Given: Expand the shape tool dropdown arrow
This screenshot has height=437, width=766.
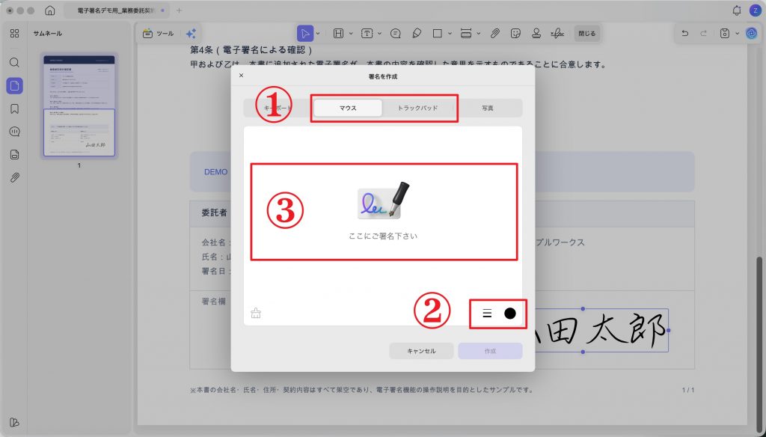Looking at the screenshot, I should pos(450,33).
